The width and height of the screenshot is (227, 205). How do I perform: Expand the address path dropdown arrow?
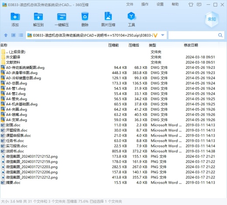point(163,35)
